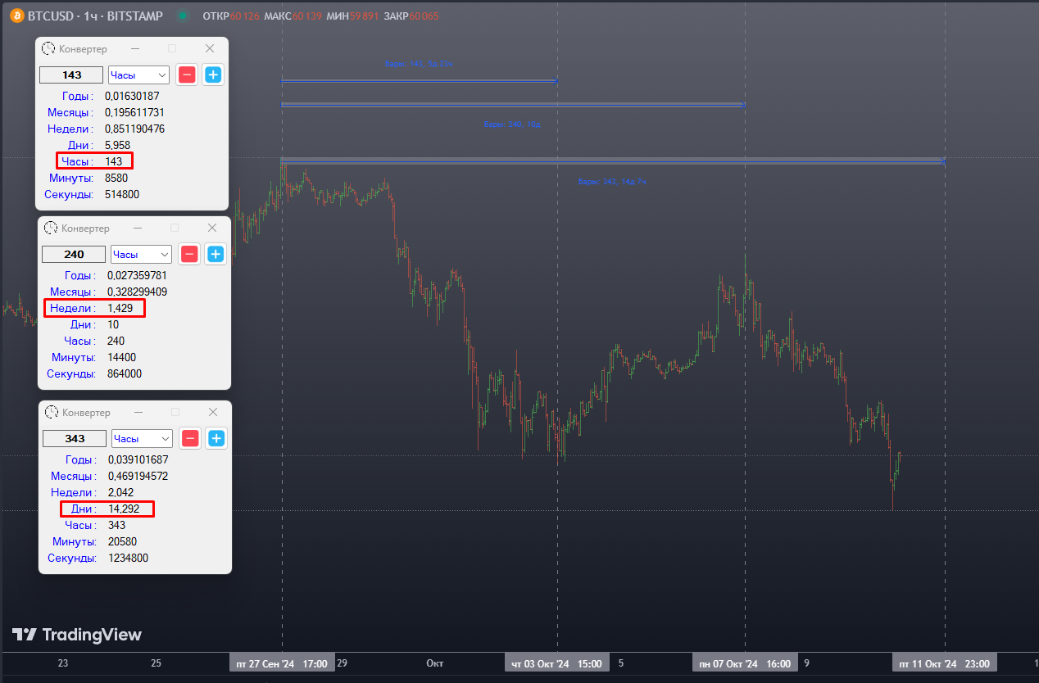Click the BTCUSD symbol name in chart header
The height and width of the screenshot is (683, 1039).
pyautogui.click(x=51, y=16)
